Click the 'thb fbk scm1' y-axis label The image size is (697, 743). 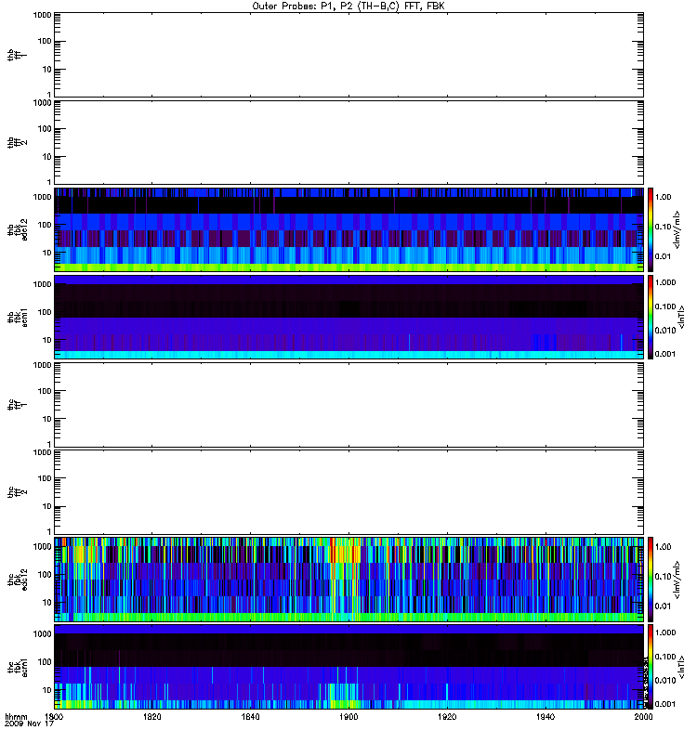17,318
